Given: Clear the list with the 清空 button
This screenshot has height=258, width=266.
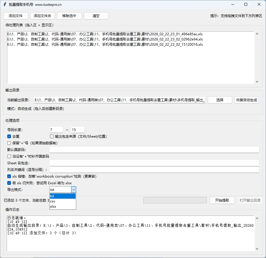Looking at the screenshot, I should [96, 16].
